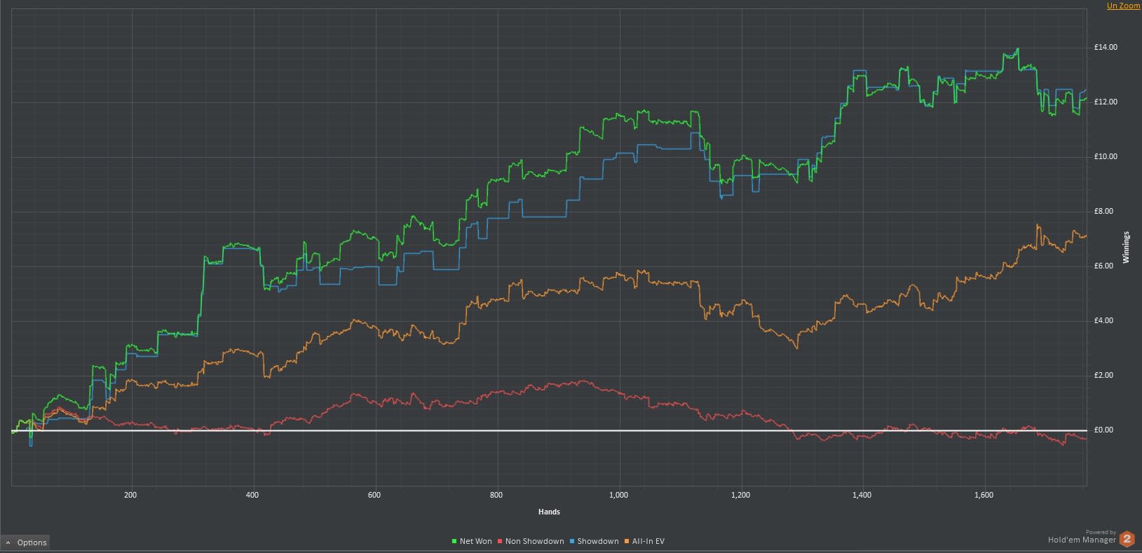This screenshot has height=553, width=1142.
Task: Select the All-In EV legend label
Action: click(x=648, y=541)
